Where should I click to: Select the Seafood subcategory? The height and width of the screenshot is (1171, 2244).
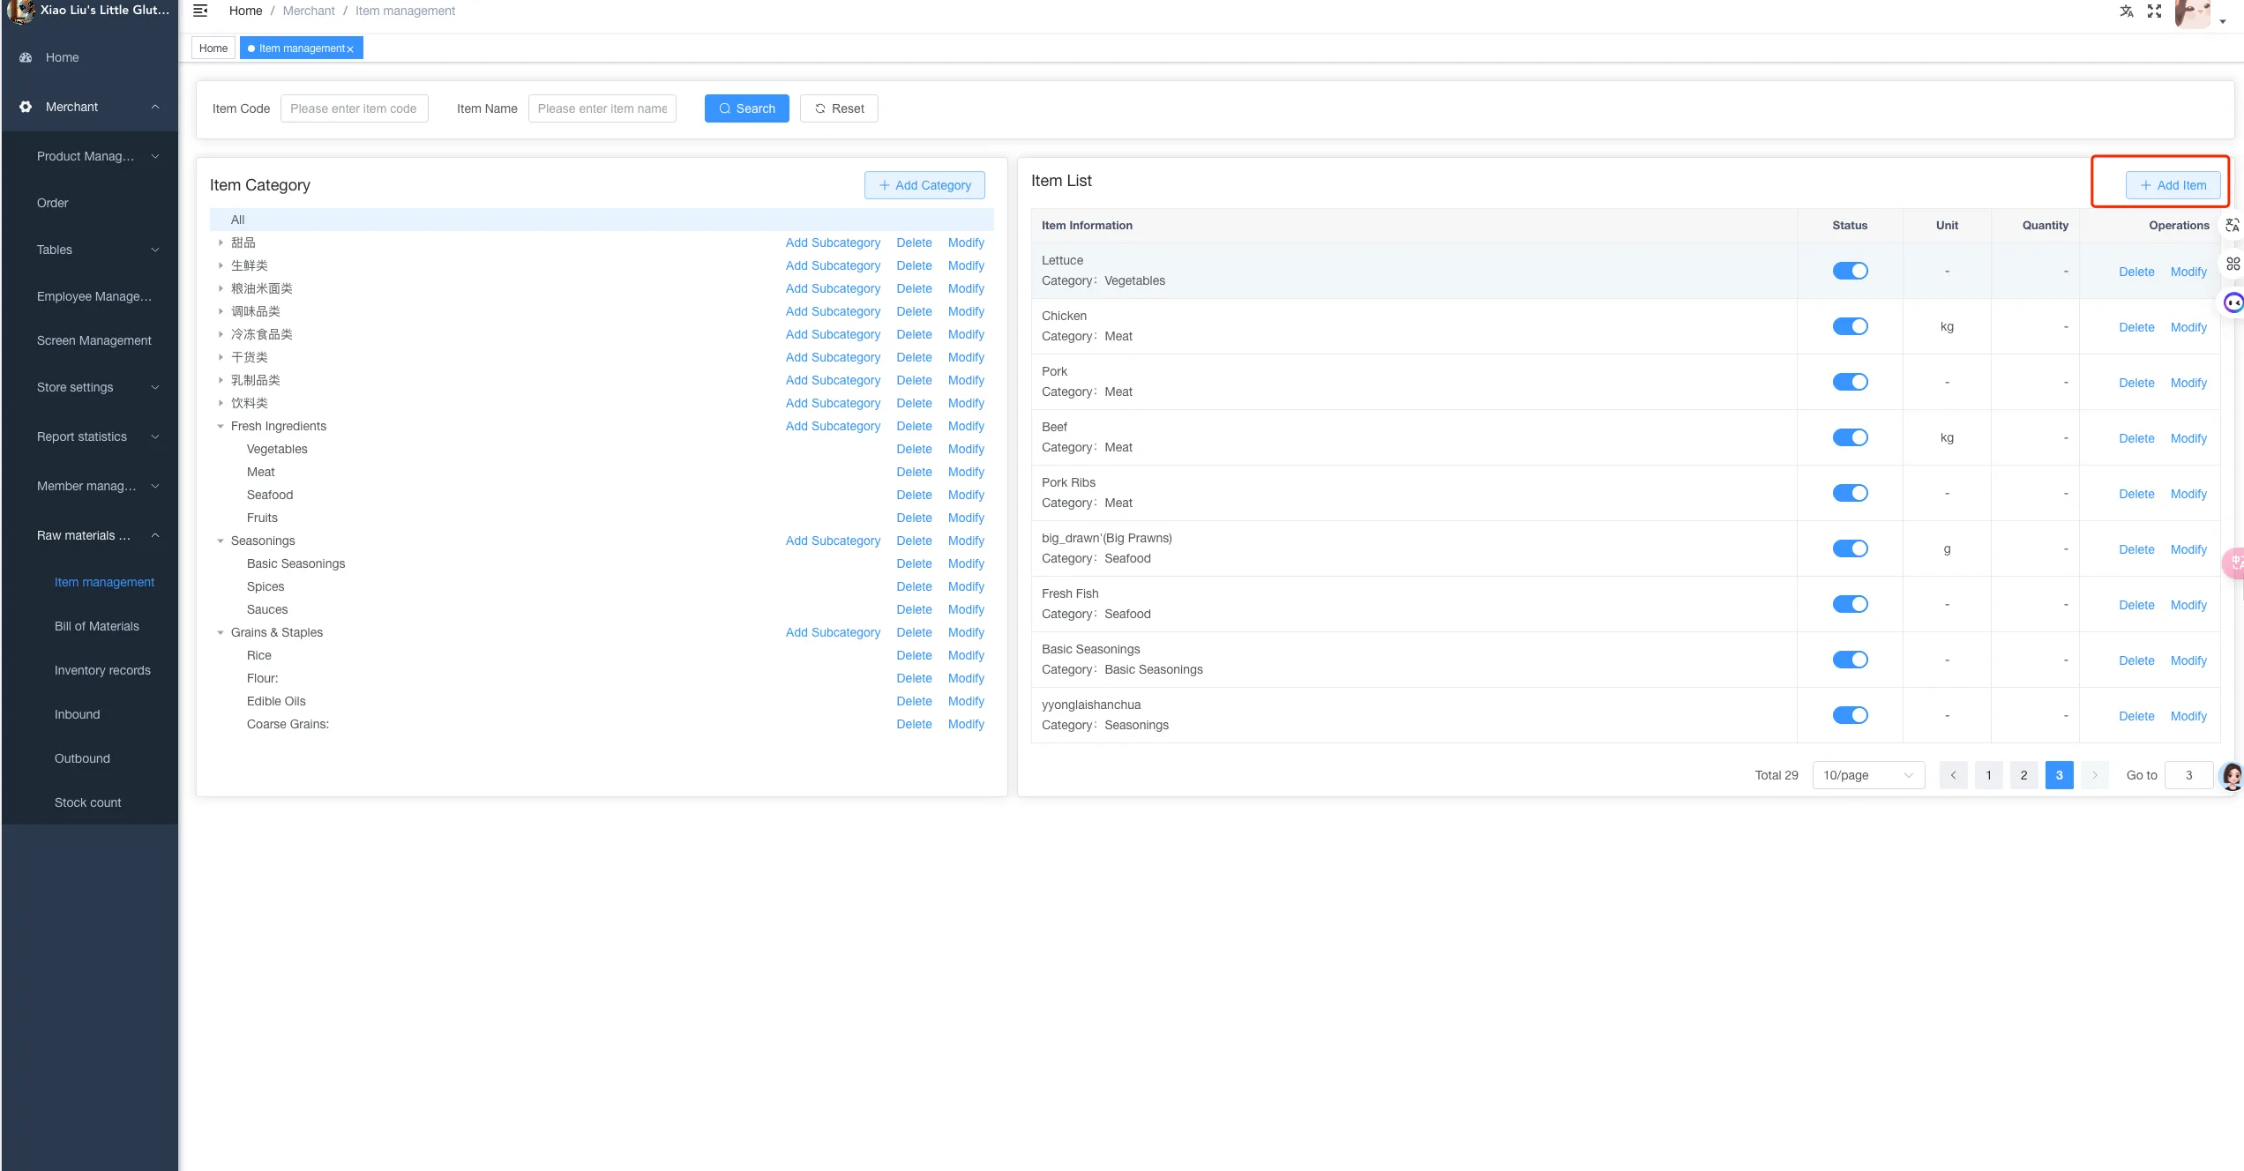tap(270, 495)
